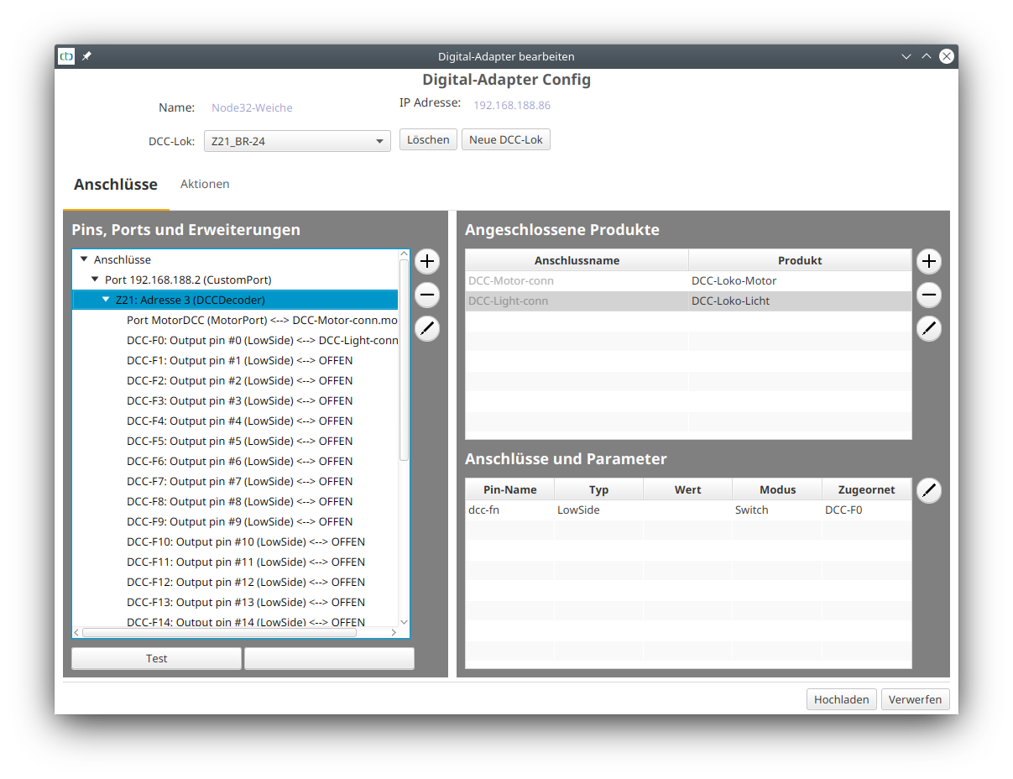Collapse the Z21: Adresse 3 (DCCDecoder) node
Viewport: 1013px width, 779px height.
coord(106,300)
